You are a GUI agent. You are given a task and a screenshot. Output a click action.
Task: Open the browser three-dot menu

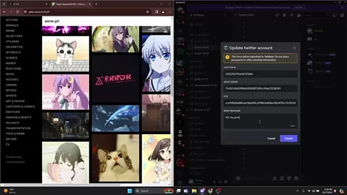169,12
